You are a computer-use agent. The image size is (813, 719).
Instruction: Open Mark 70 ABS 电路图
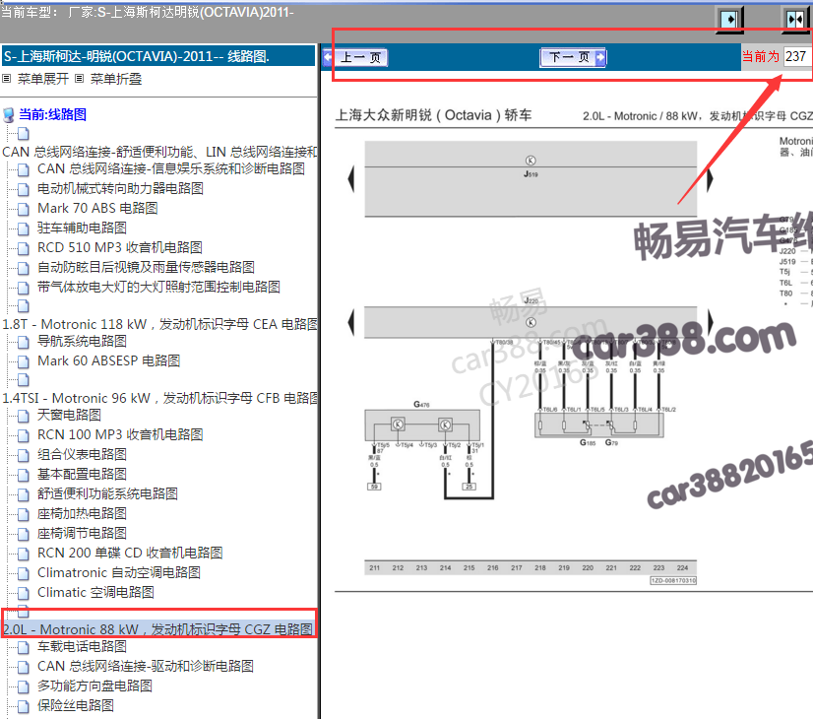tap(97, 208)
